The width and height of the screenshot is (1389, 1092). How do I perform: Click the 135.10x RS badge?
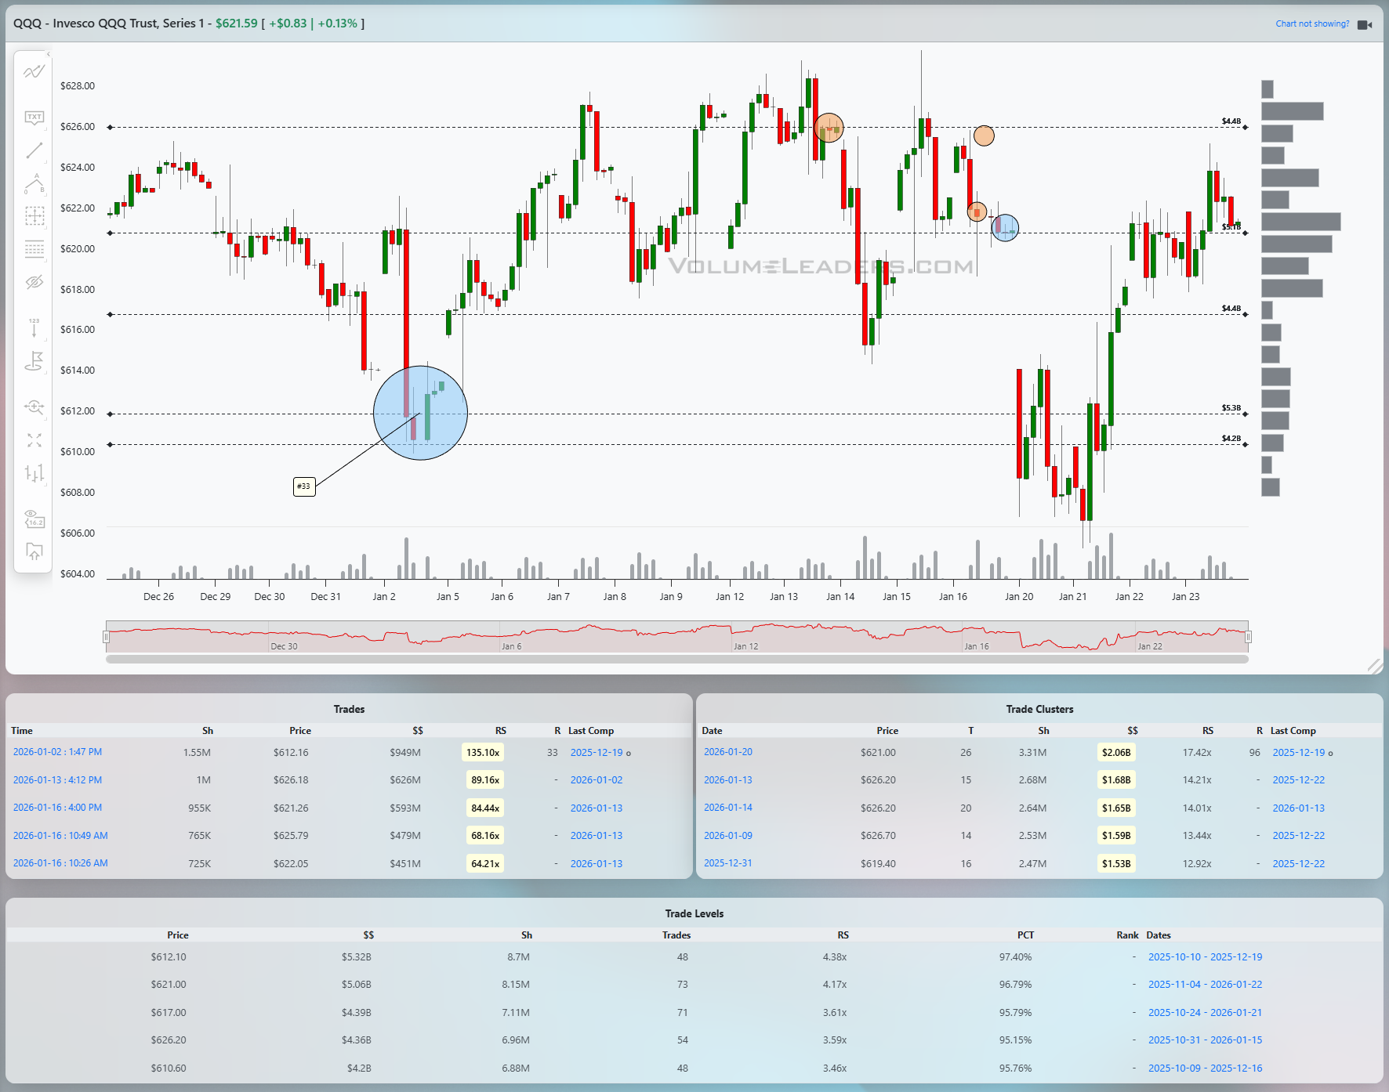(483, 753)
